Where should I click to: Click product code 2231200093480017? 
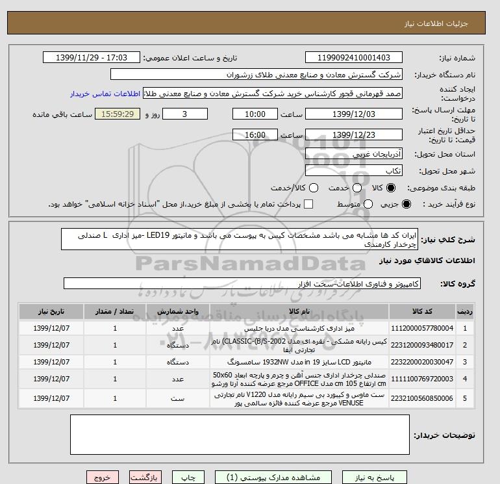422,345
